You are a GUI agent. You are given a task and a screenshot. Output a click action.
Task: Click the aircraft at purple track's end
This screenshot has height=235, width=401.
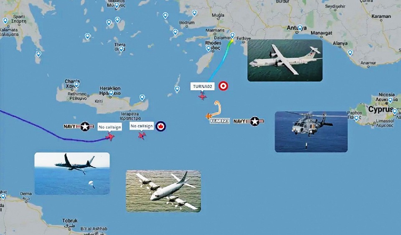pos(110,137)
